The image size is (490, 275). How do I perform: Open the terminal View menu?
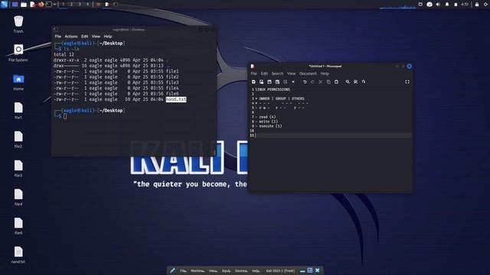point(96,37)
